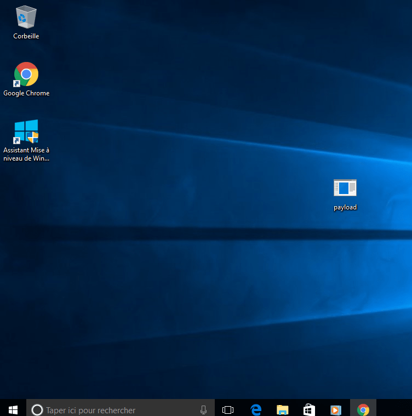Click the 'Corbeille' text label
412x416 pixels.
pyautogui.click(x=26, y=36)
